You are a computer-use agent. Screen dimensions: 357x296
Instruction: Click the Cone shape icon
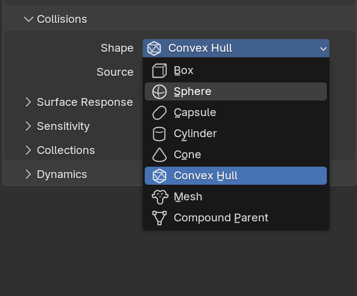point(159,155)
